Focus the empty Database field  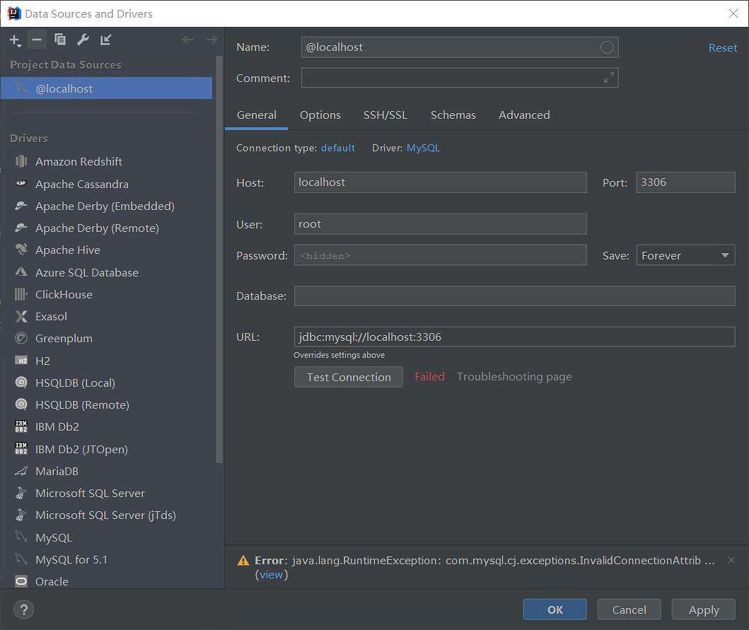[x=514, y=296]
